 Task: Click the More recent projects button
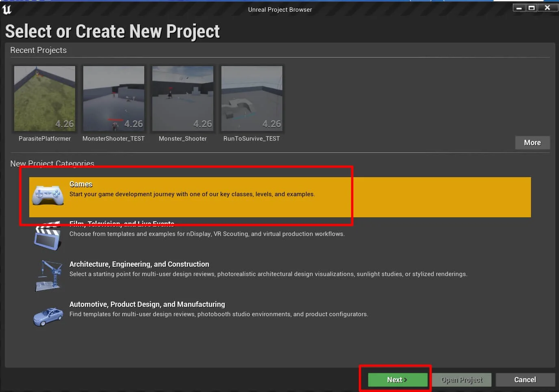point(532,143)
